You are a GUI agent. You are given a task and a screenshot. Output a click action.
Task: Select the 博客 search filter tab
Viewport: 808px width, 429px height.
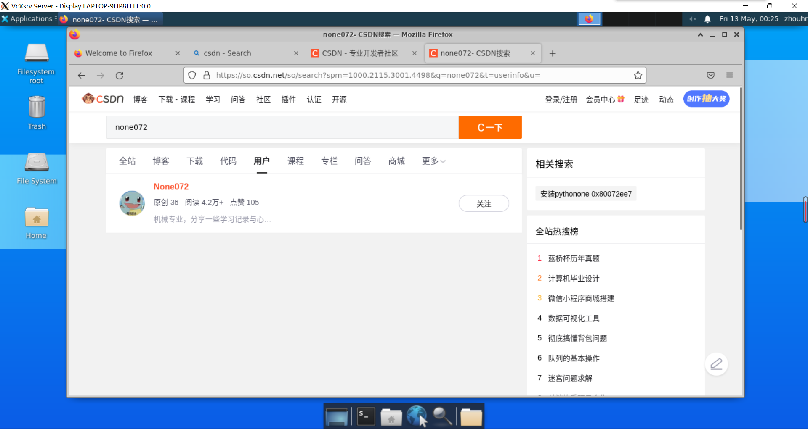161,161
